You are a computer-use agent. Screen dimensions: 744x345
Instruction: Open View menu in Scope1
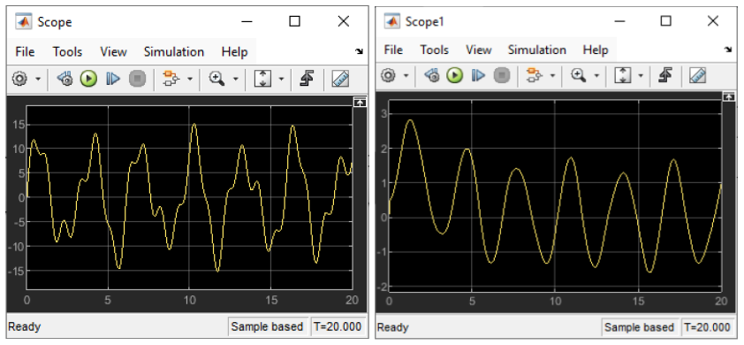coord(478,50)
